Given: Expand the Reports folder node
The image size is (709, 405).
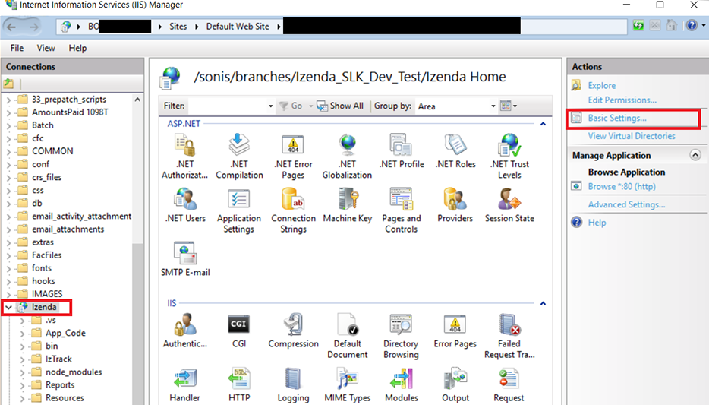Looking at the screenshot, I should coord(22,385).
